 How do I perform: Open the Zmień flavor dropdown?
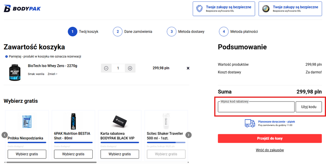[53, 74]
